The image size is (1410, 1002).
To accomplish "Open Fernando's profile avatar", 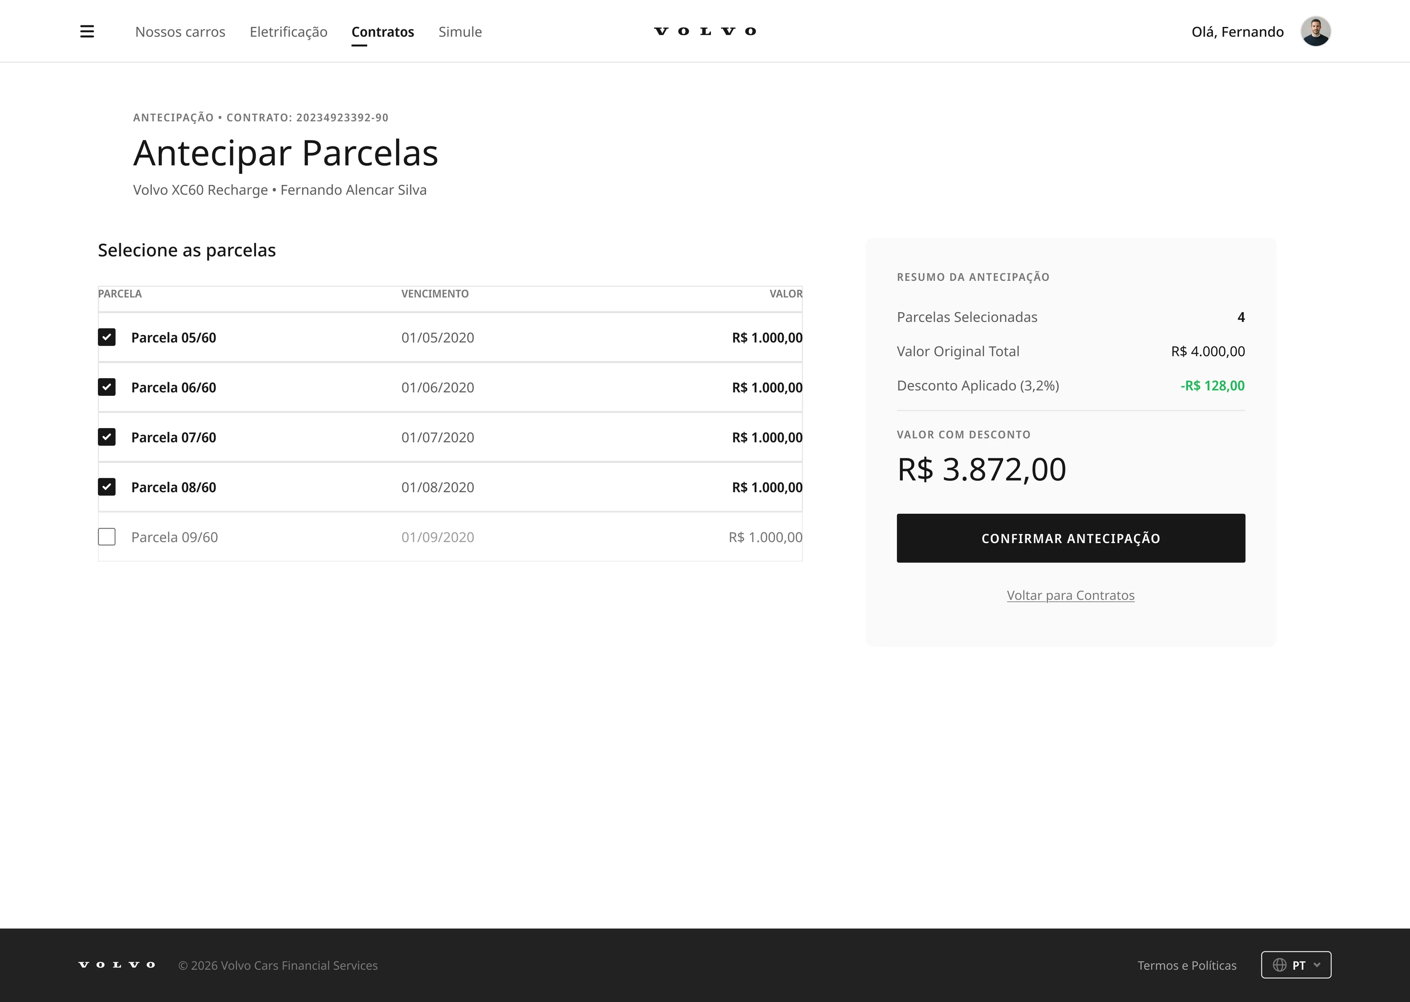I will click(x=1316, y=31).
